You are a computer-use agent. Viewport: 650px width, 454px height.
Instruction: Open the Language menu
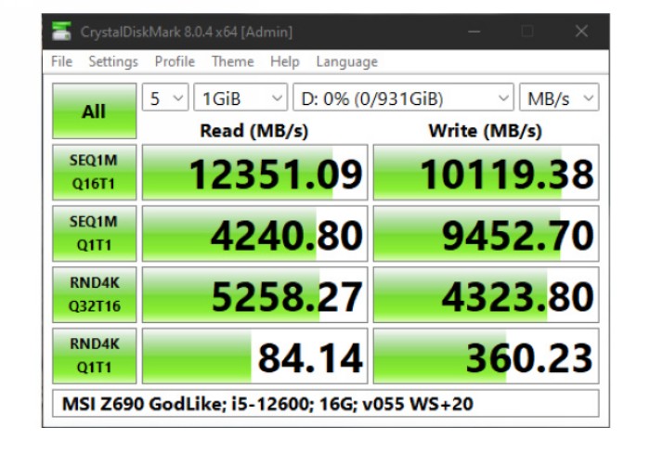pyautogui.click(x=346, y=61)
